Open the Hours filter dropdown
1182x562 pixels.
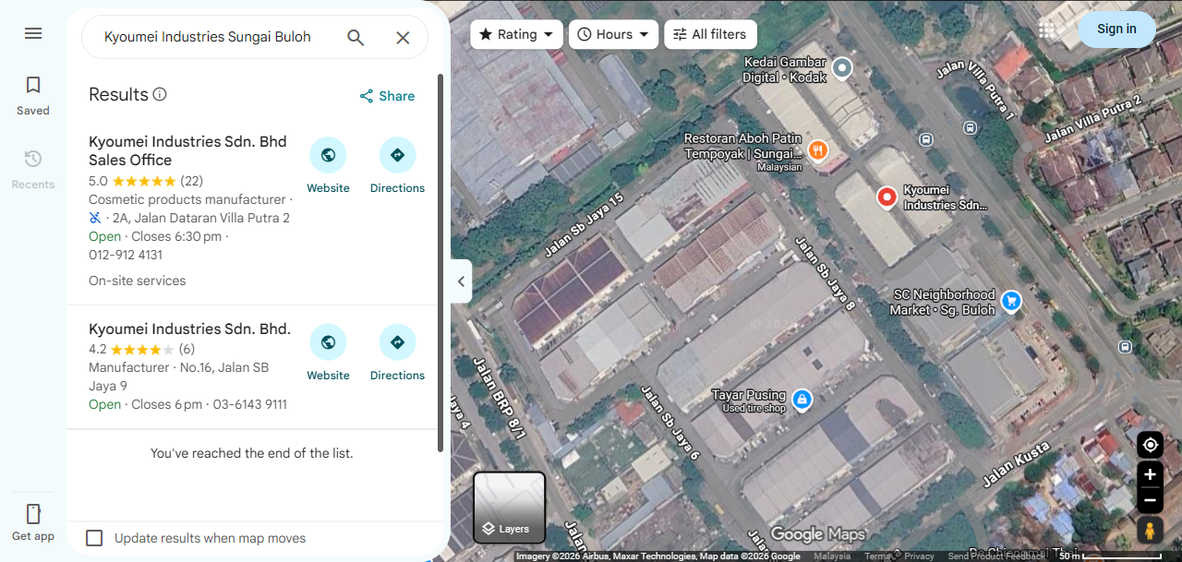pos(614,34)
